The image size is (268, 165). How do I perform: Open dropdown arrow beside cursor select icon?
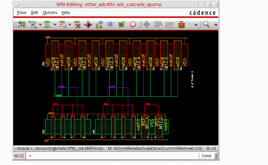(70, 25)
